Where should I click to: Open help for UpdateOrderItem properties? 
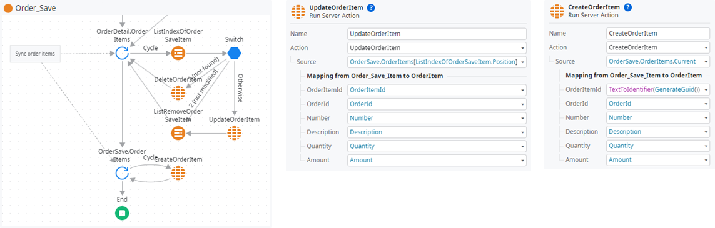click(x=371, y=7)
